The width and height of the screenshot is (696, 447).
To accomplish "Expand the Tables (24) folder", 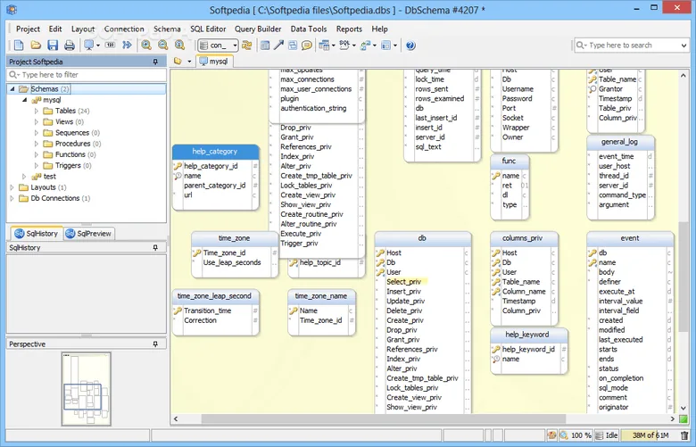I will pyautogui.click(x=37, y=111).
